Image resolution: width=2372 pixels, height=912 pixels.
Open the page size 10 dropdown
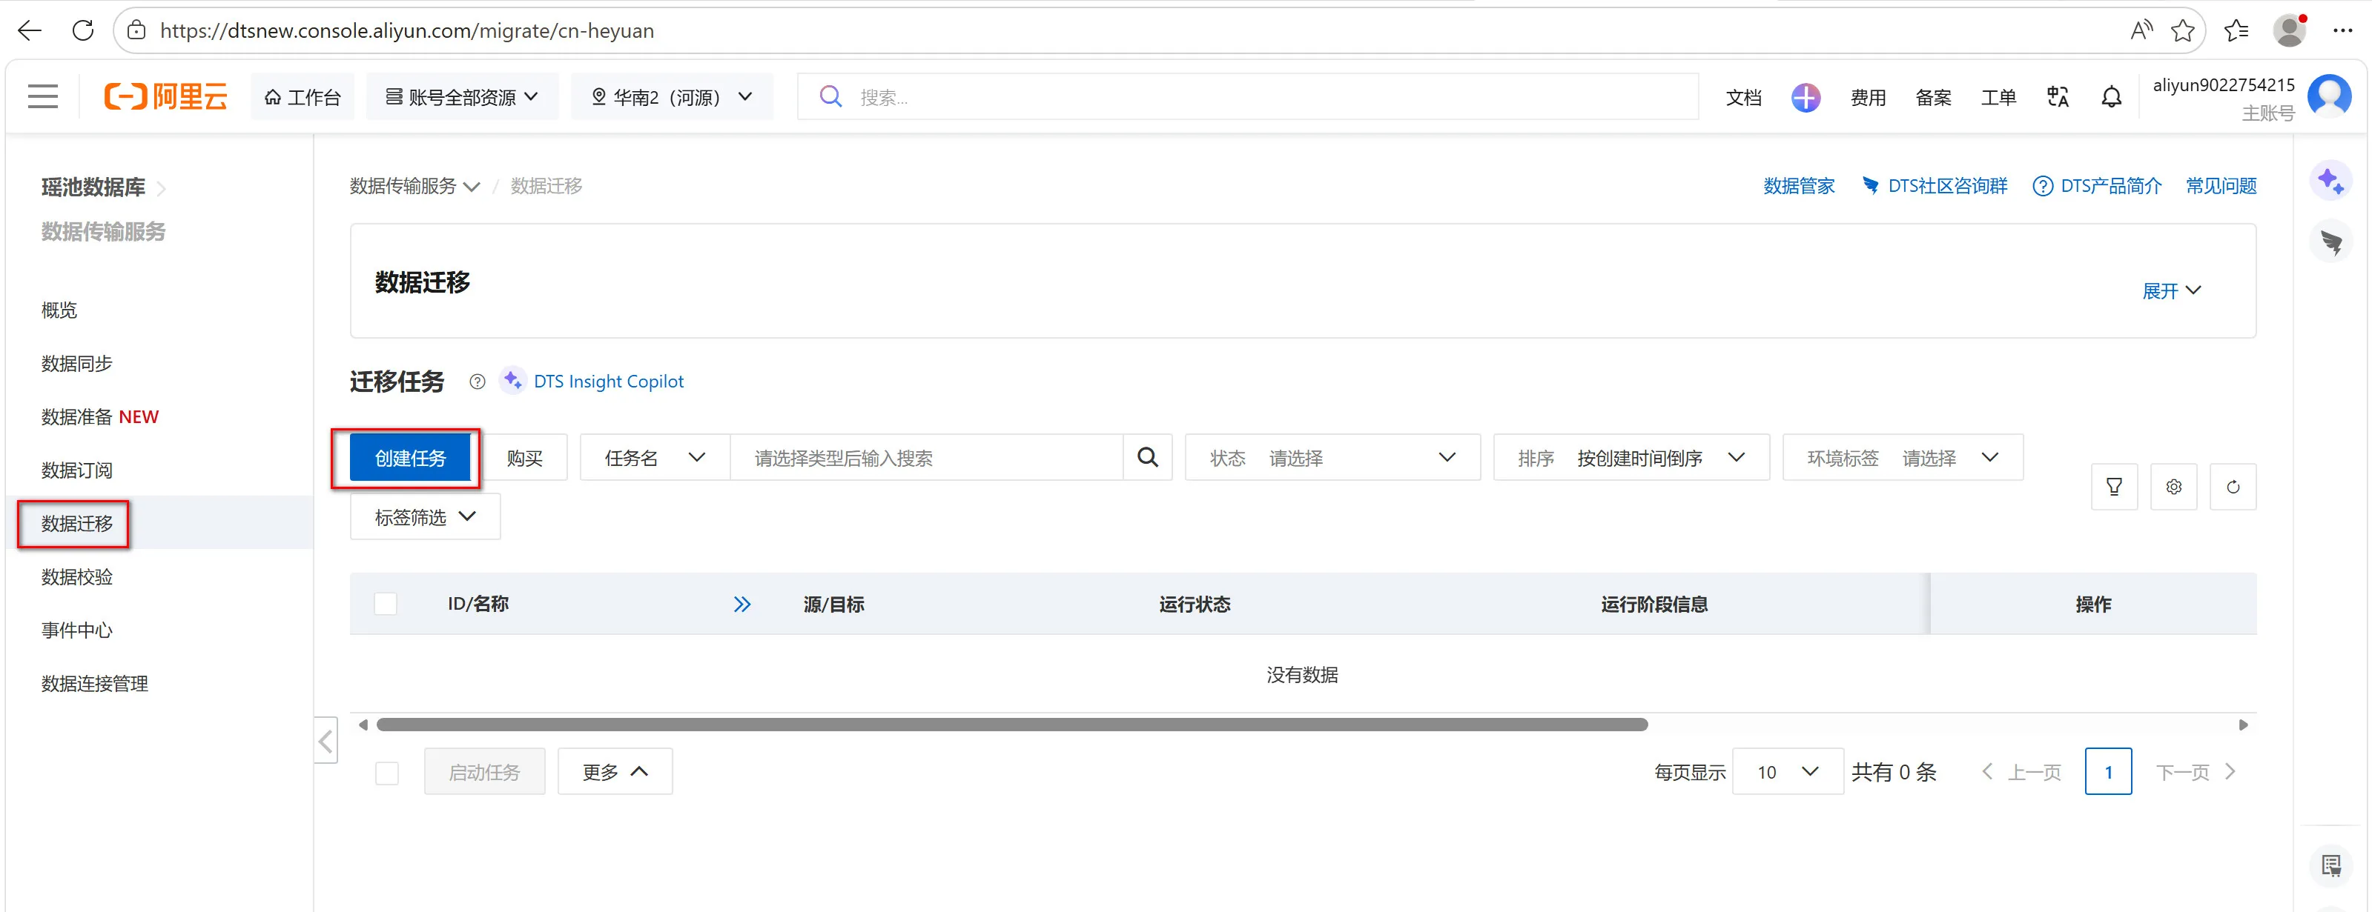[x=1787, y=772]
